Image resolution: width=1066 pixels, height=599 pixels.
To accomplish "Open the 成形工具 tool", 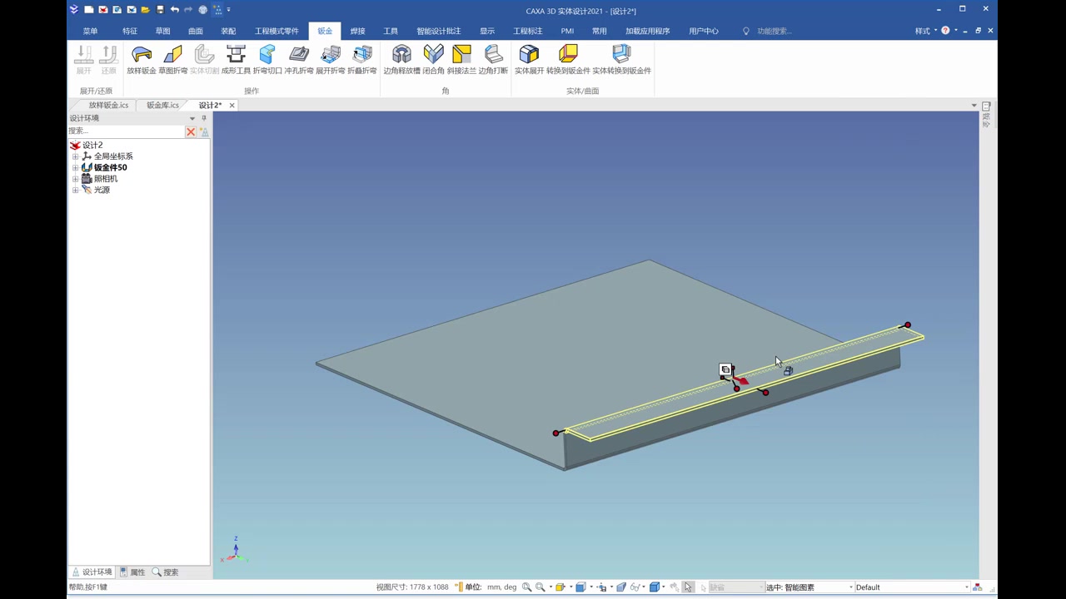I will tap(236, 60).
